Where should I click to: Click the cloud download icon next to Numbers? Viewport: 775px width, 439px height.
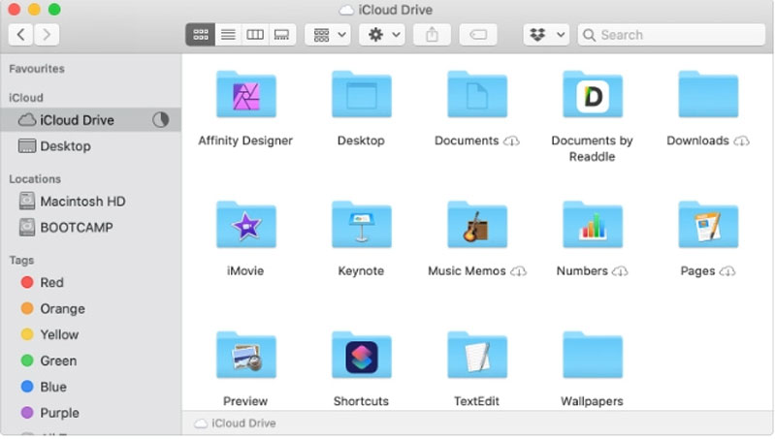(x=620, y=271)
